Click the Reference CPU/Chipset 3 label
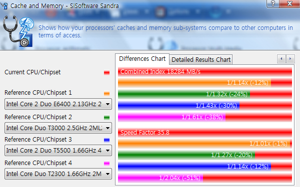Screen dimensions: 300x187 tap(38, 140)
